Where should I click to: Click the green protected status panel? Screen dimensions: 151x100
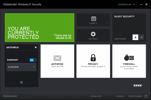pyautogui.click(x=40, y=28)
